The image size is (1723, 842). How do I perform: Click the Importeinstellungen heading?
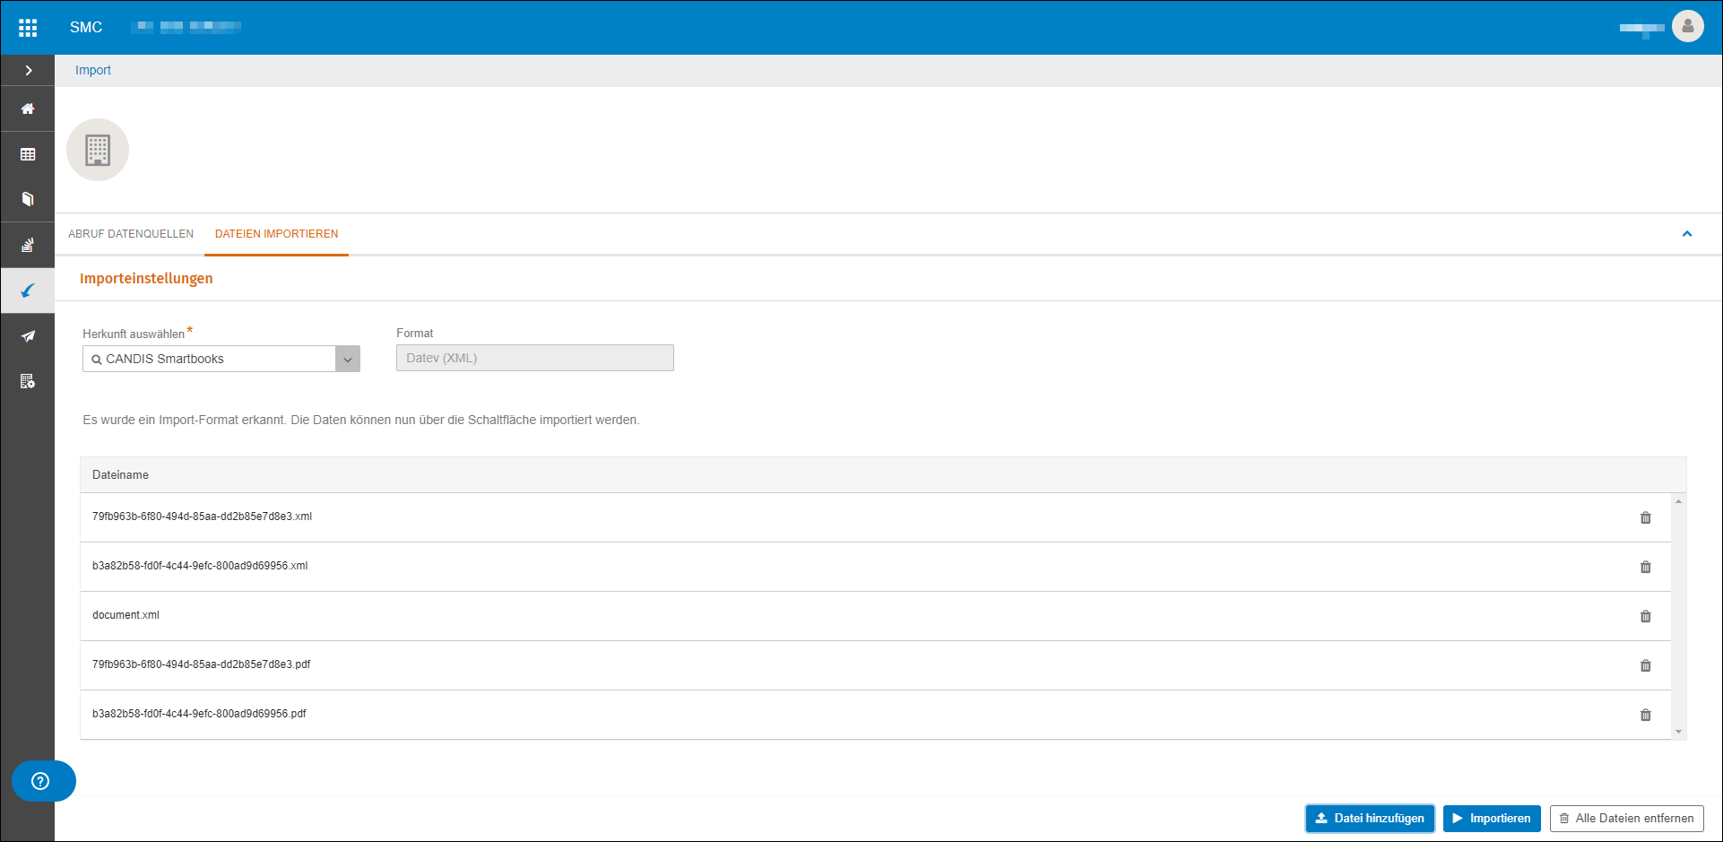pyautogui.click(x=146, y=278)
